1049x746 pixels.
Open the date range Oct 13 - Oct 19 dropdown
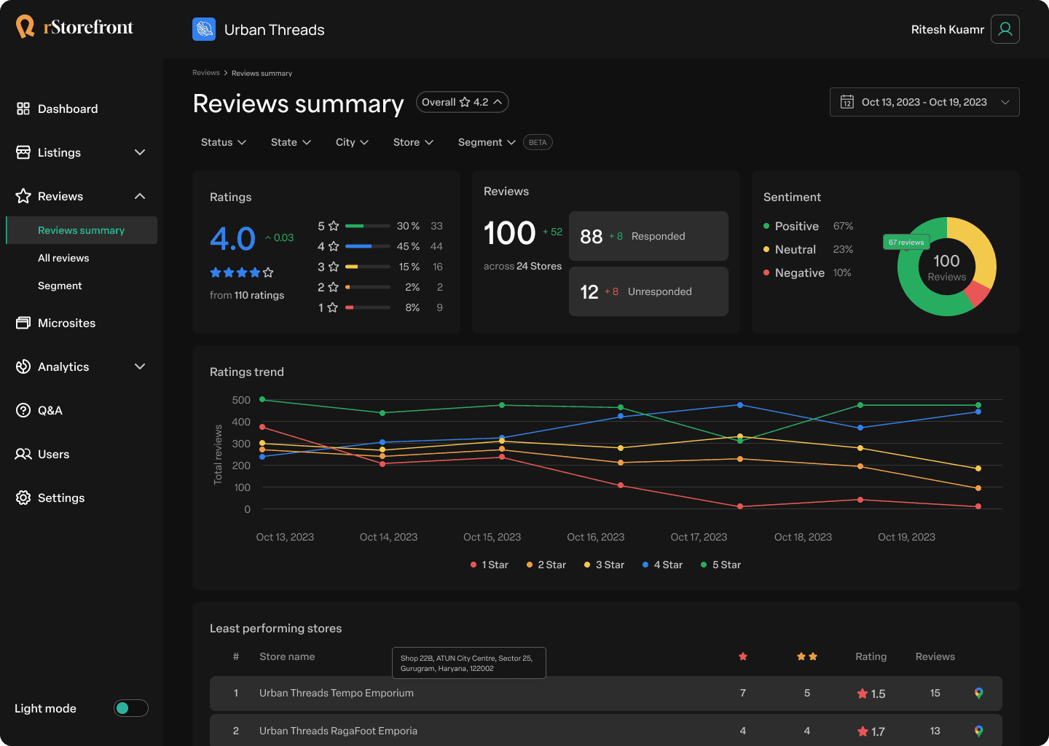(924, 102)
